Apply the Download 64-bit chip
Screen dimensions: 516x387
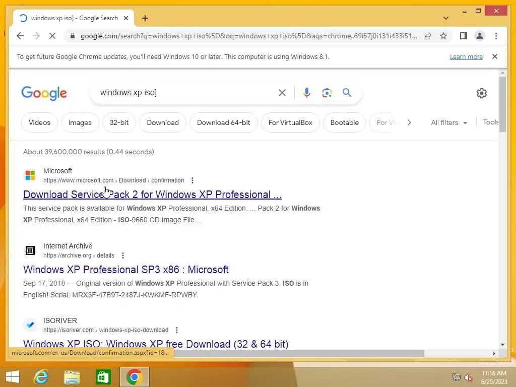pyautogui.click(x=223, y=122)
